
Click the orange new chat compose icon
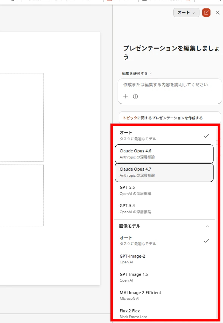pyautogui.click(x=206, y=13)
